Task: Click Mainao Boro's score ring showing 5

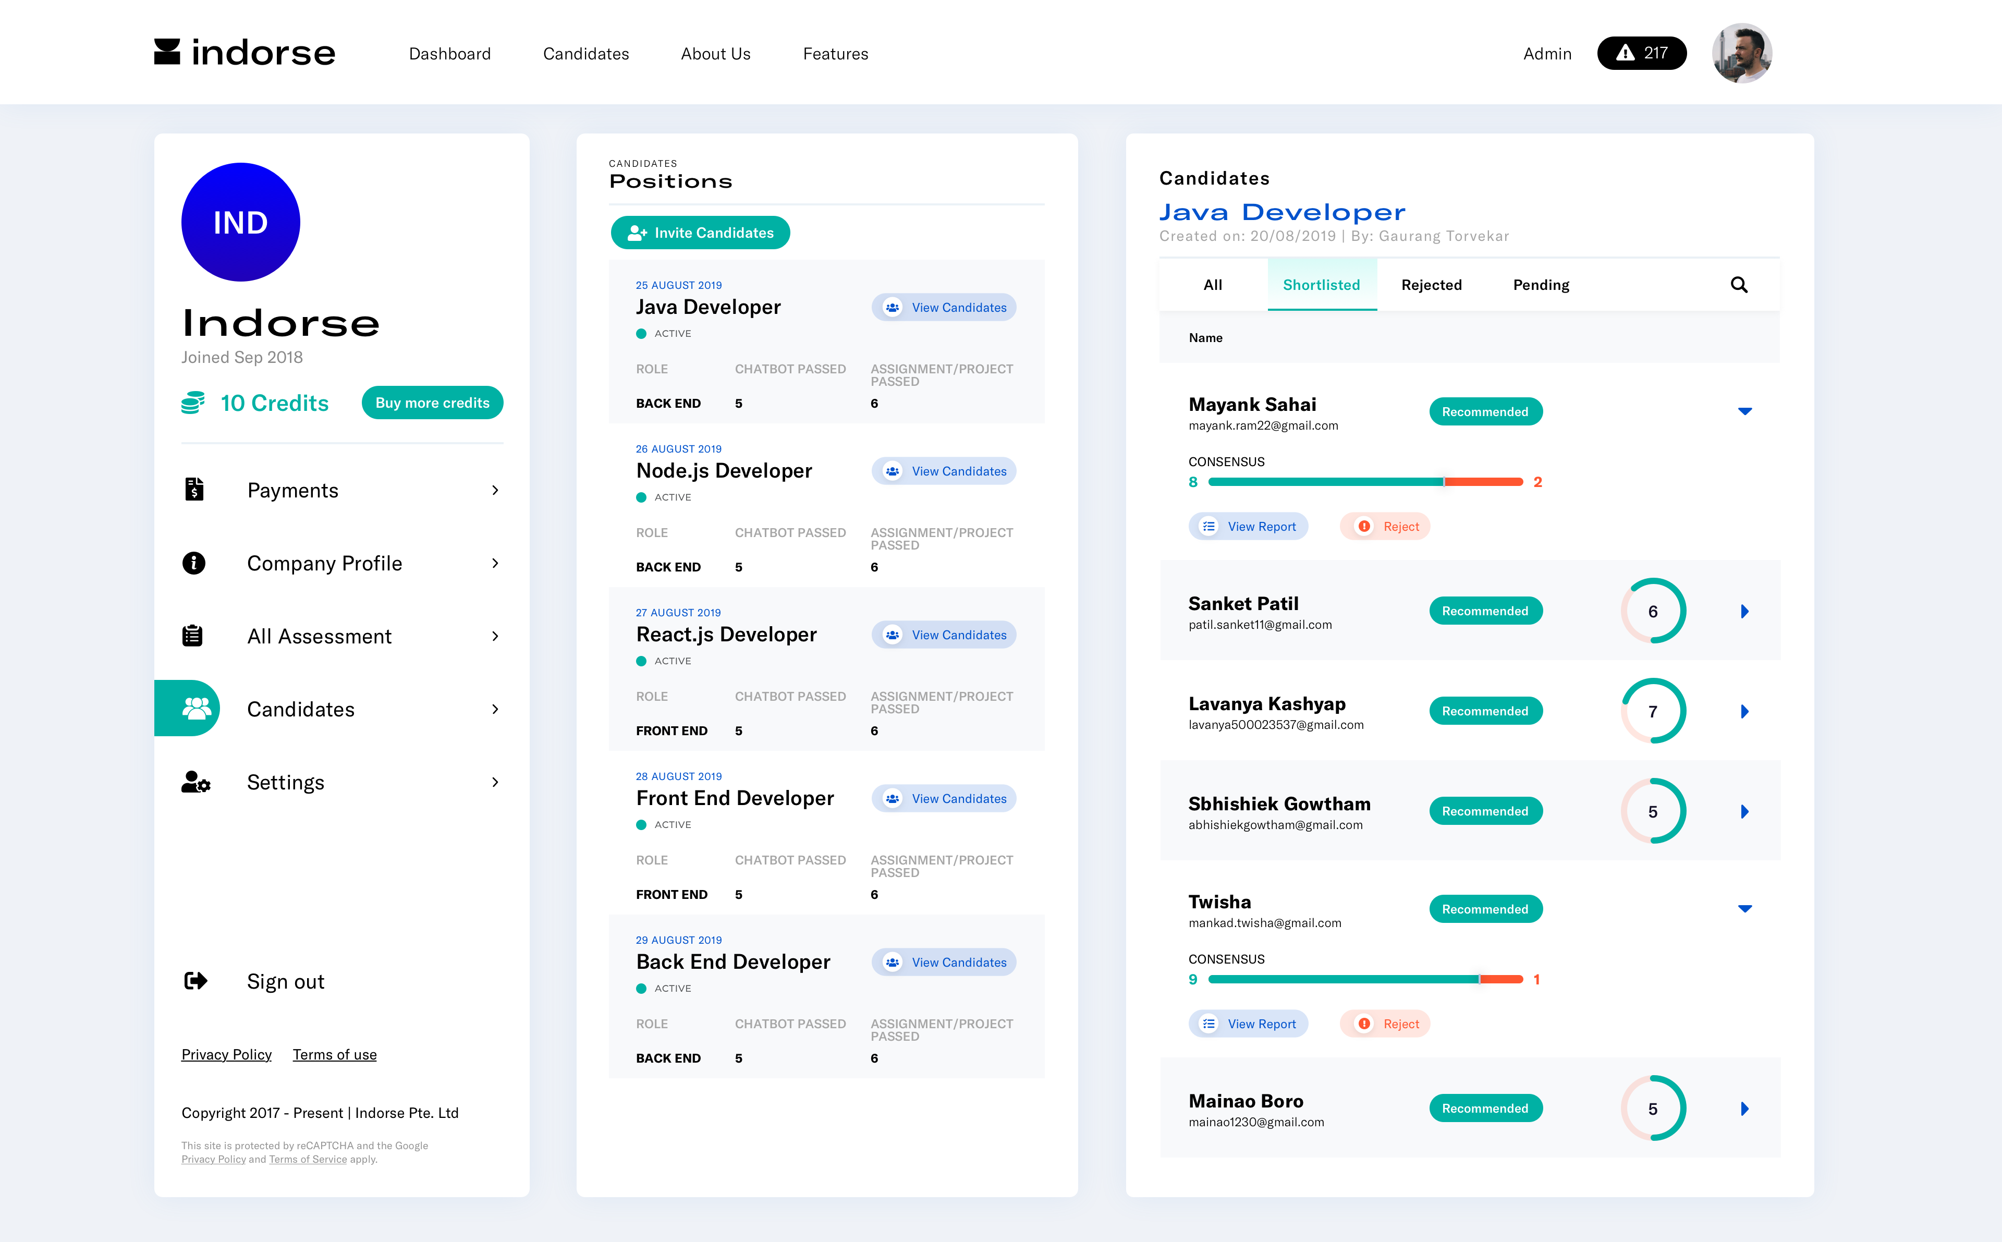Action: click(1653, 1109)
